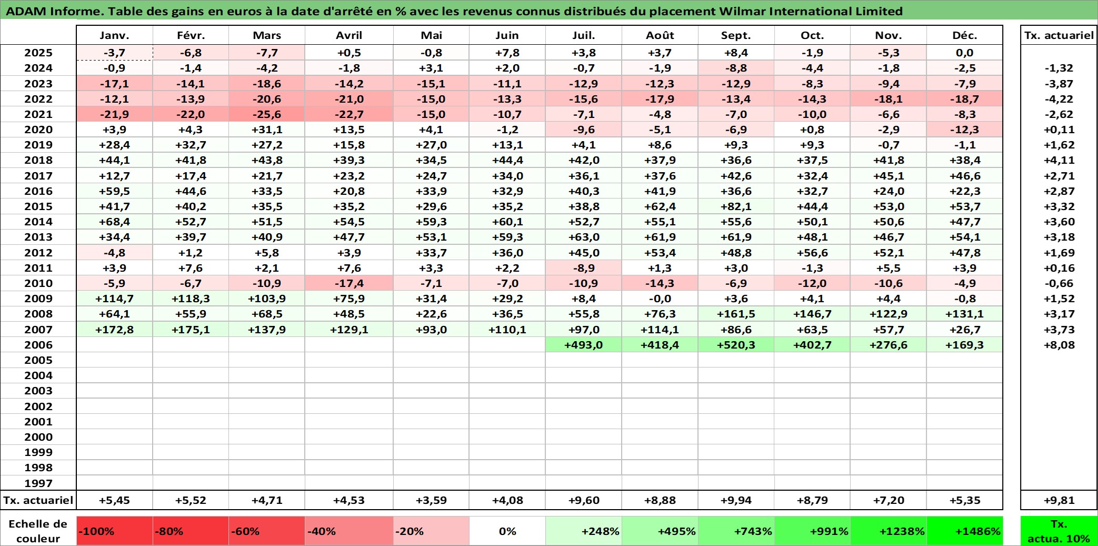The width and height of the screenshot is (1098, 546).
Task: Click the +56,6 cell in 2012
Action: tap(812, 253)
